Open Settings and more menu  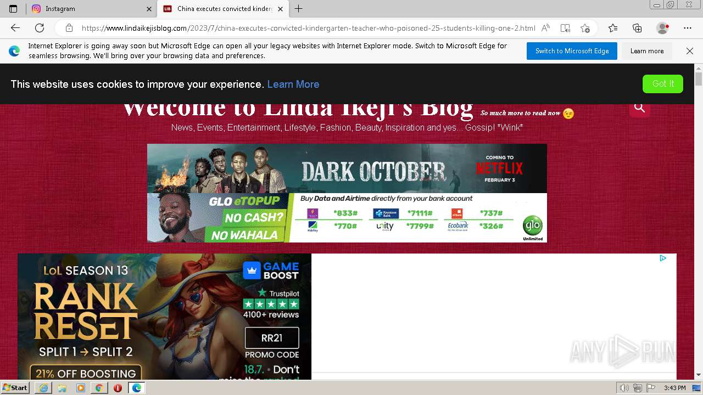(x=688, y=28)
